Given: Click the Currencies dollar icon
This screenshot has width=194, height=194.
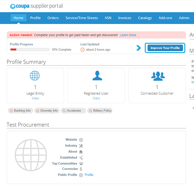Looking at the screenshot, I should pos(81,169).
